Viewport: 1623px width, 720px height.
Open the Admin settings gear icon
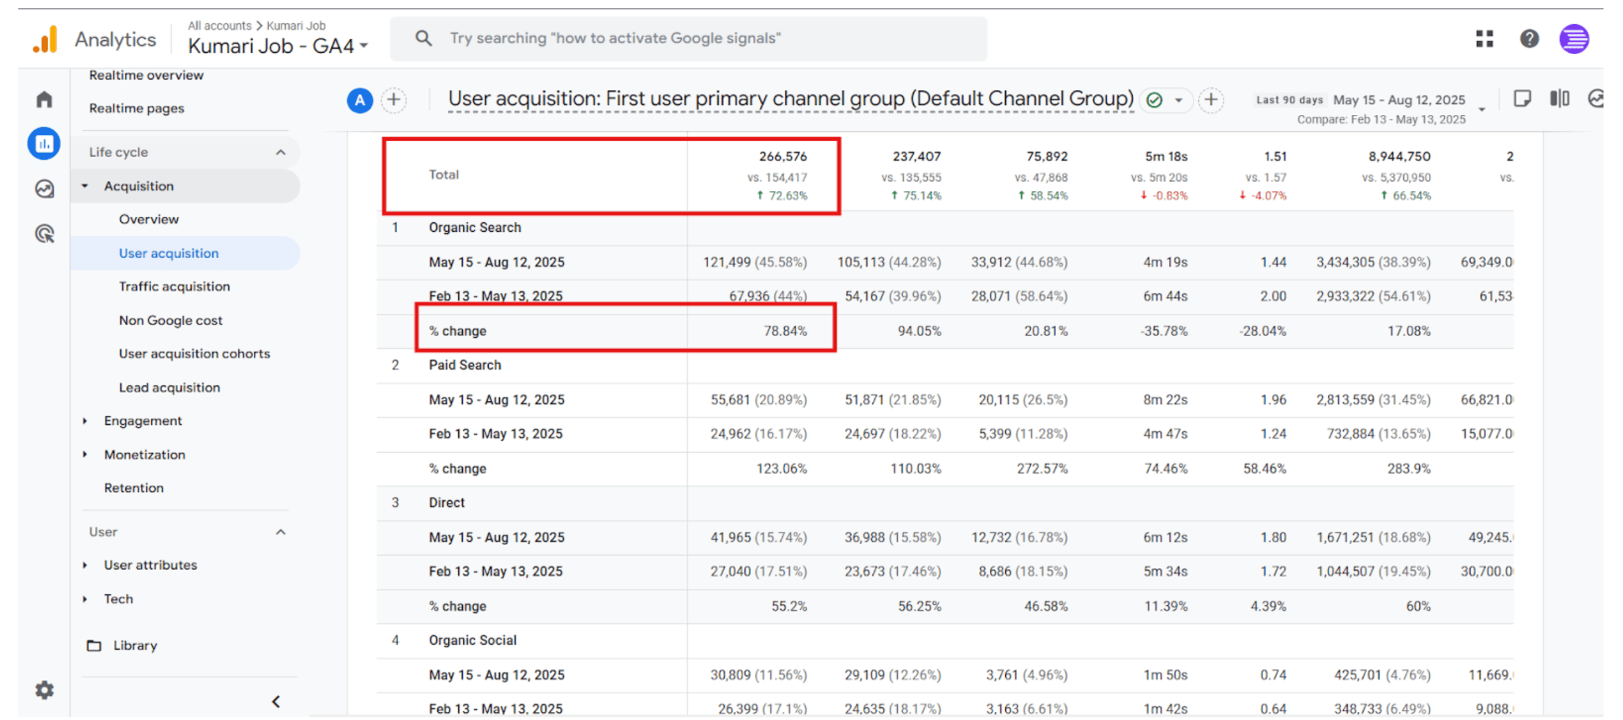point(43,690)
